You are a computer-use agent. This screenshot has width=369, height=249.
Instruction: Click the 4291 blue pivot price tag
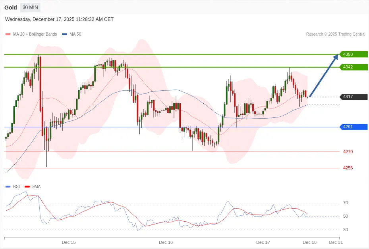(353, 127)
